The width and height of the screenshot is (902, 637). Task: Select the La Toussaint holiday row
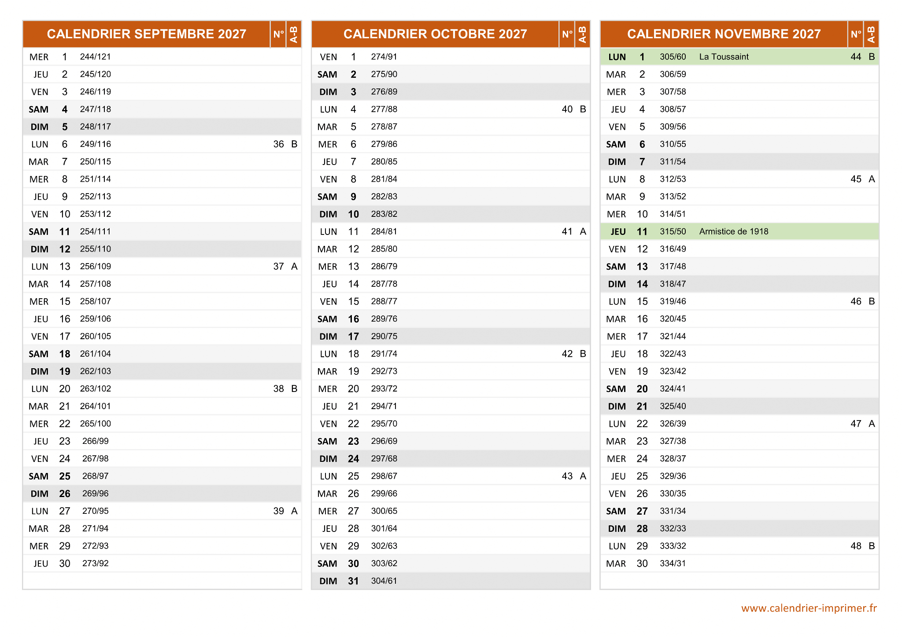[724, 57]
